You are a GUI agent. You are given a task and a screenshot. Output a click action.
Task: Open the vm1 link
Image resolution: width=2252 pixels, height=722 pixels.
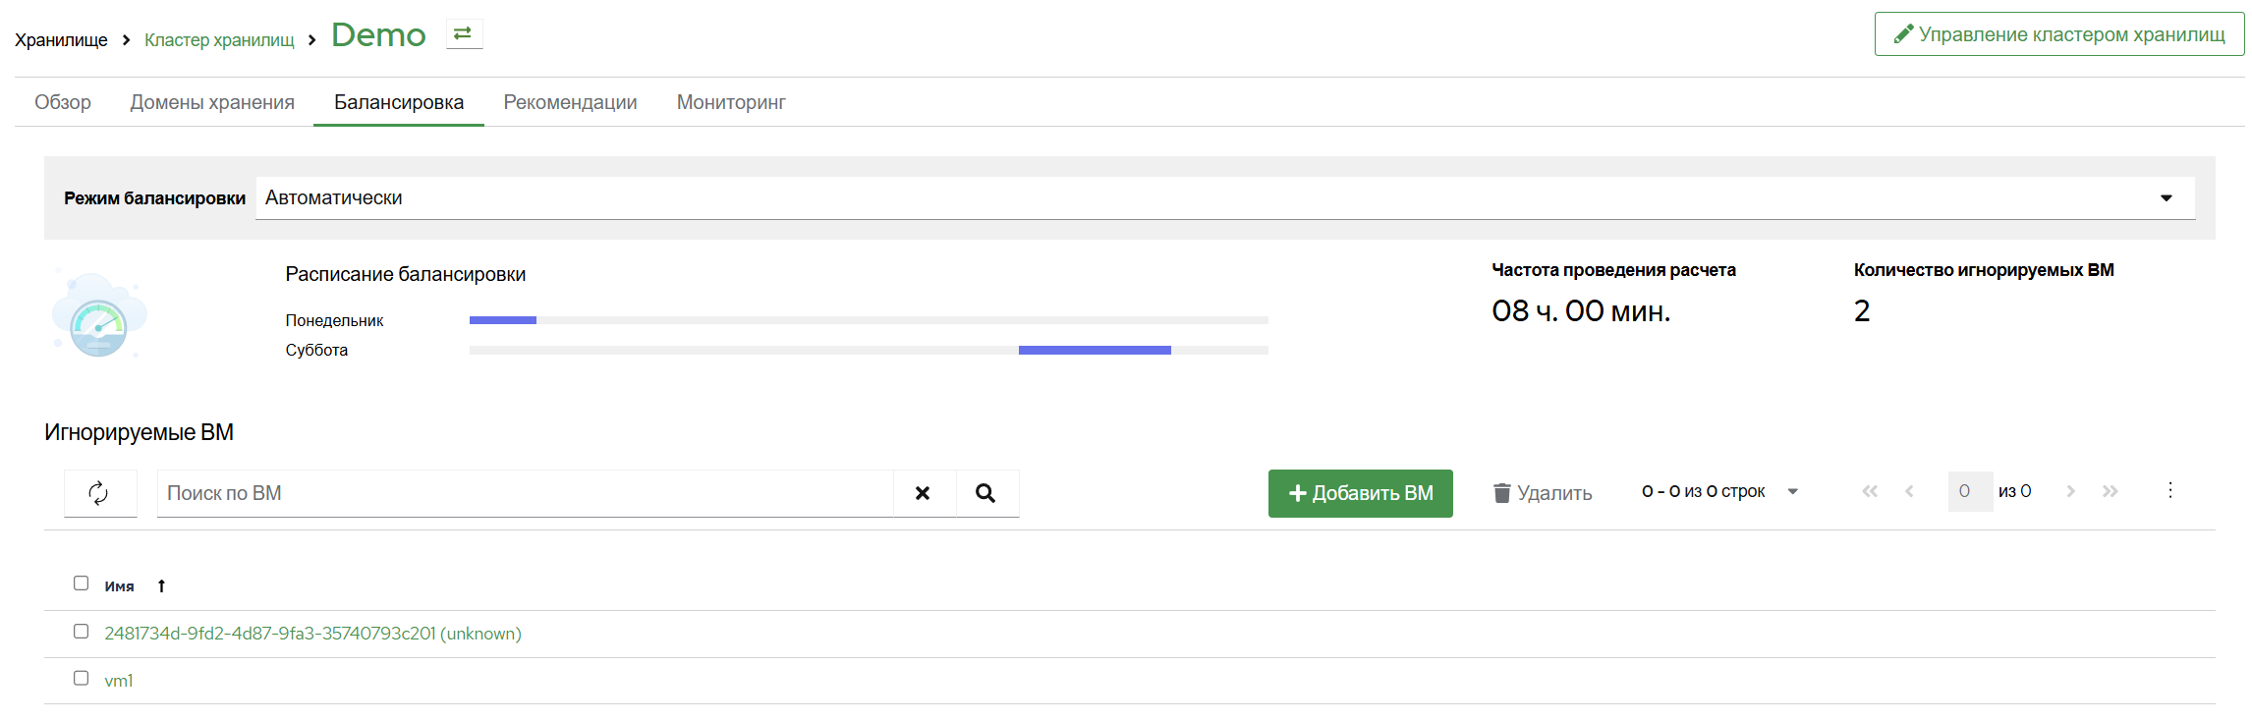tap(119, 681)
